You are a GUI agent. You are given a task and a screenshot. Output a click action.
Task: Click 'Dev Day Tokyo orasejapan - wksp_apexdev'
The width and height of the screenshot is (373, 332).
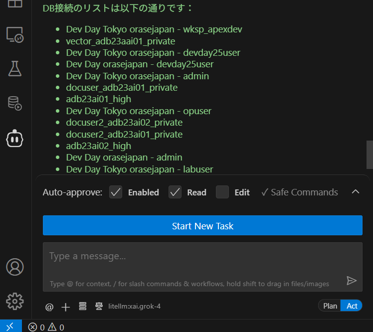[154, 29]
